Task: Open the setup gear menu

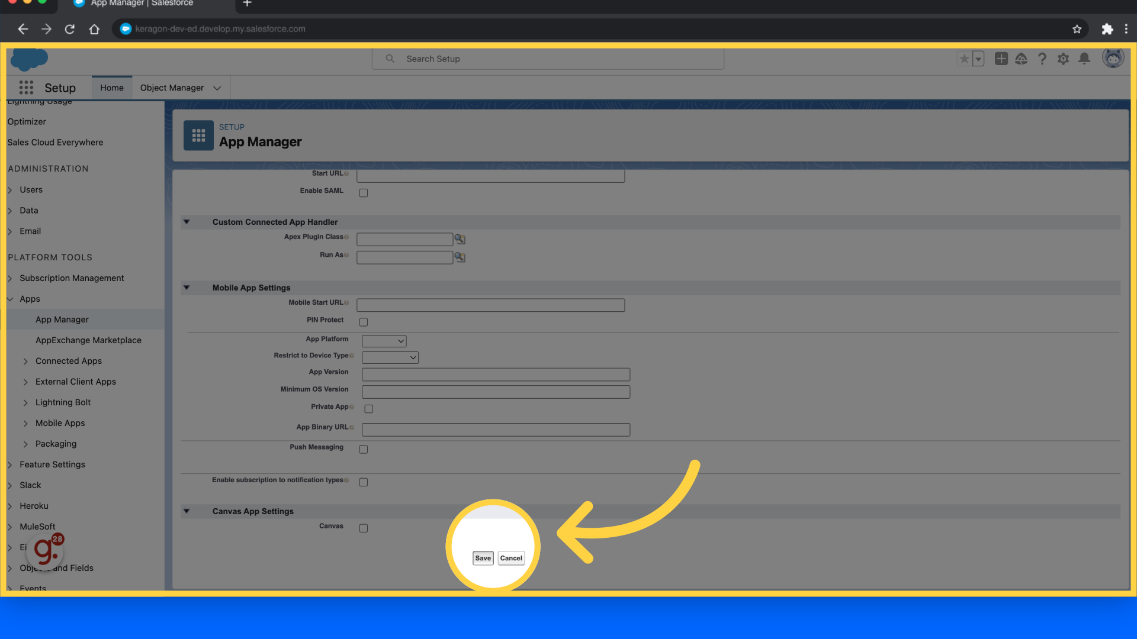Action: click(x=1063, y=59)
